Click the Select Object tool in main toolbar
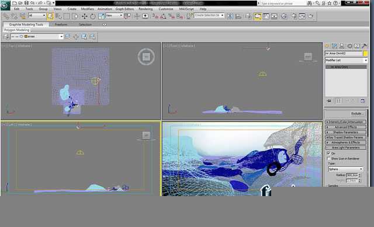Image resolution: width=374 pixels, height=227 pixels. (x=50, y=16)
